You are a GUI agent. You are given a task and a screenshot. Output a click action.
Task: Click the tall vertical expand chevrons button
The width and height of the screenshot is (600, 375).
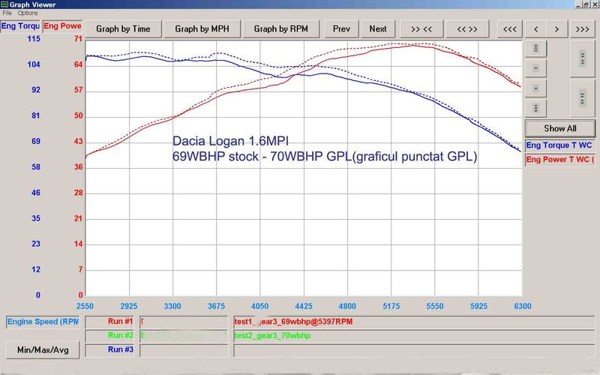coord(583,98)
